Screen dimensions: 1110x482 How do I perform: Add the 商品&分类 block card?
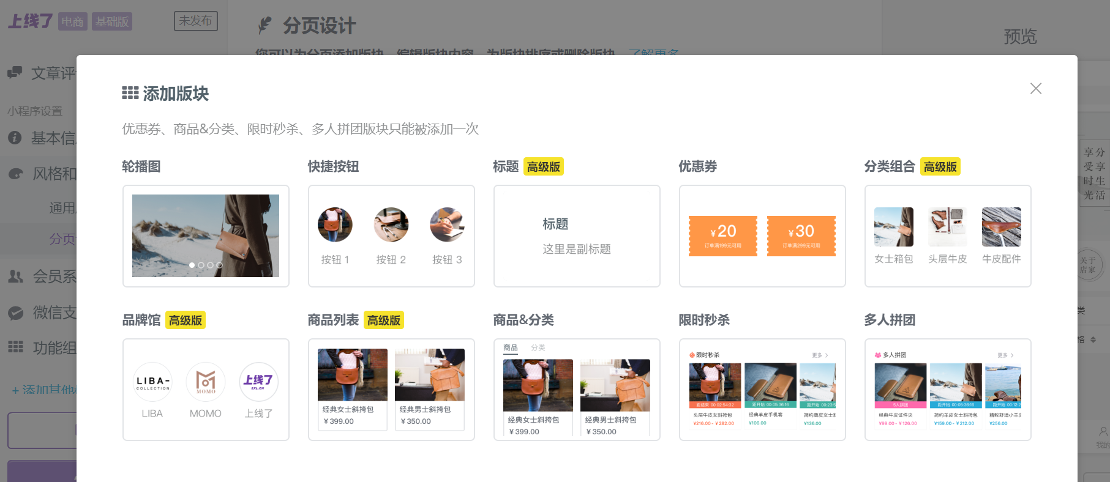tap(577, 390)
